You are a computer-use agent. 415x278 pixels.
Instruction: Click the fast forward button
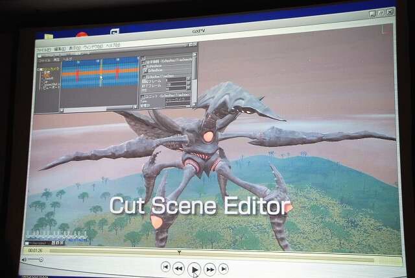click(x=210, y=268)
